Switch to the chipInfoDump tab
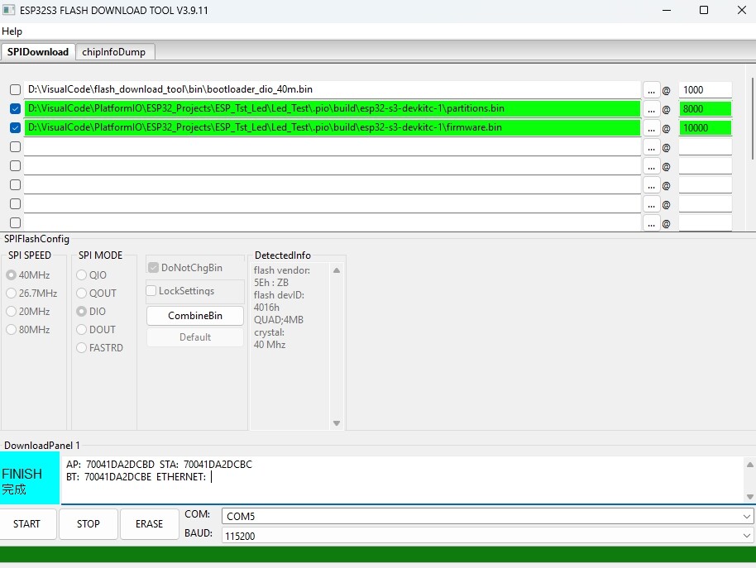The width and height of the screenshot is (756, 568). pyautogui.click(x=114, y=52)
